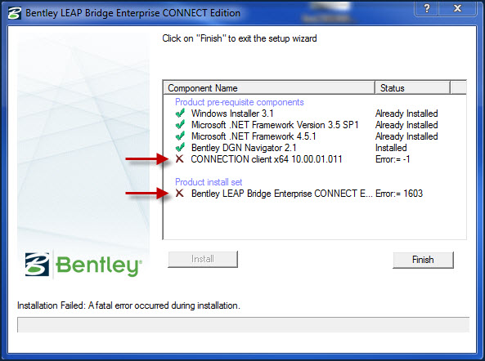Click the checkmark beside .NET Framework 4.5.1
485x361 pixels.
coord(180,136)
